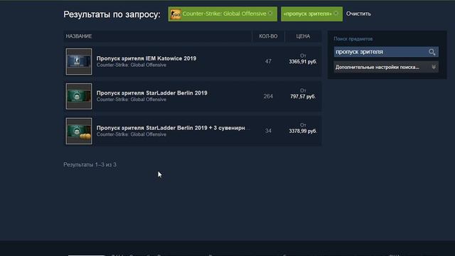The image size is (455, 256).
Task: Sort results by КОЛ-ВО column
Action: point(268,36)
